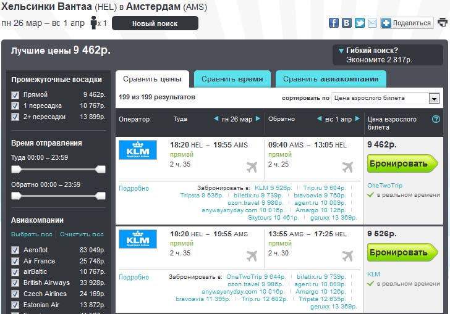Image resolution: width=450 pixels, height=314 pixels.
Task: Expand Подробно details for the first flight
Action: (134, 189)
